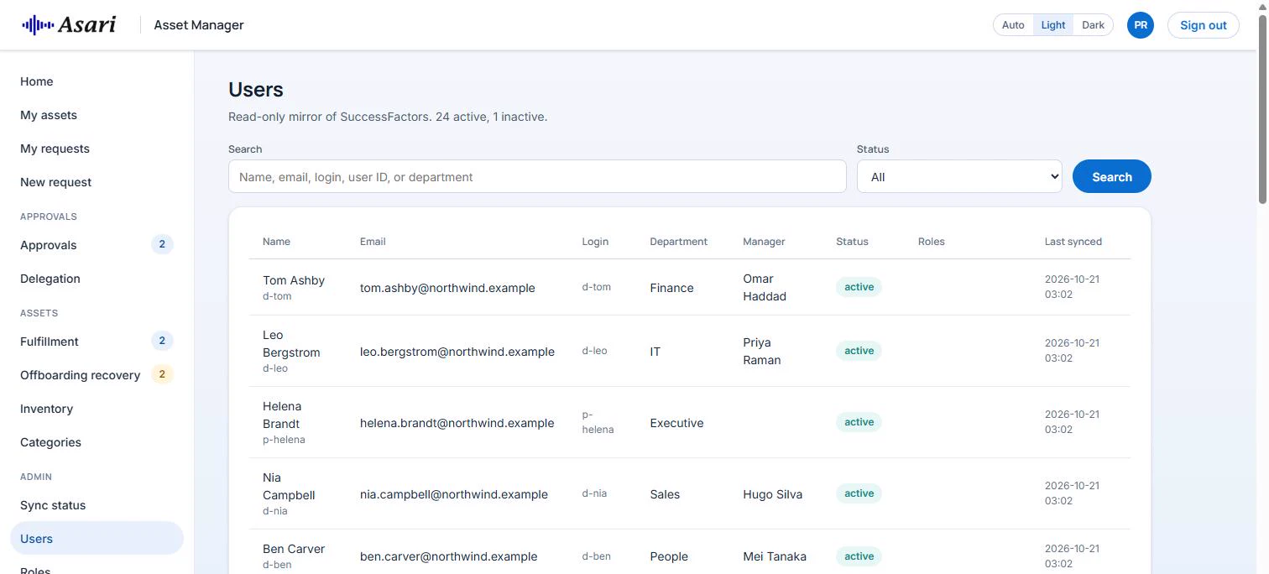Click the Email column header
The width and height of the screenshot is (1269, 574).
(373, 242)
